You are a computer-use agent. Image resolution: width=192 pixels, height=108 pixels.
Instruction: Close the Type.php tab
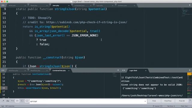point(112,5)
